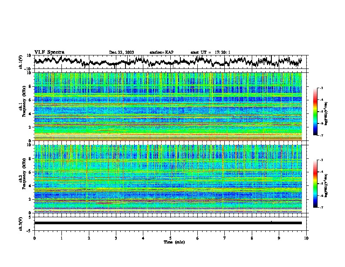
Task: Click the ch.3 thick black trace
Action: coord(168,223)
